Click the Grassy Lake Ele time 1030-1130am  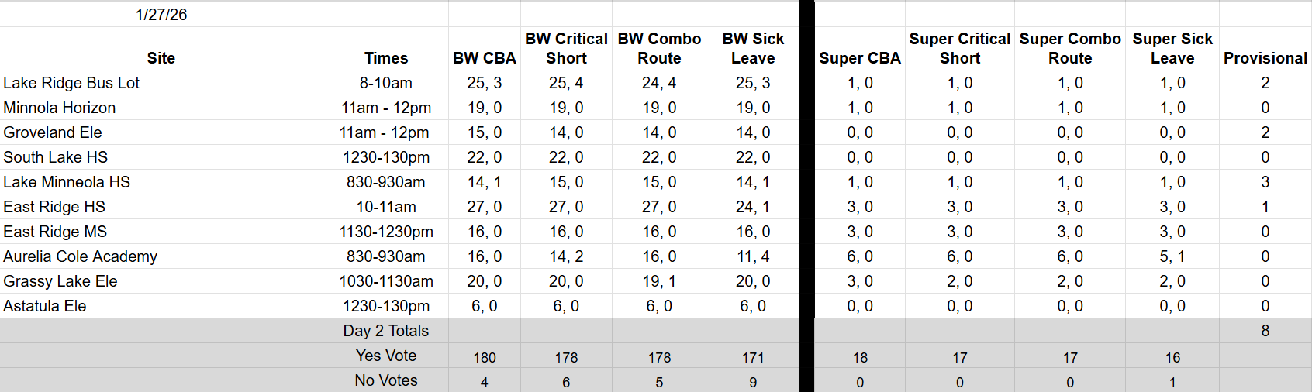[x=386, y=281]
